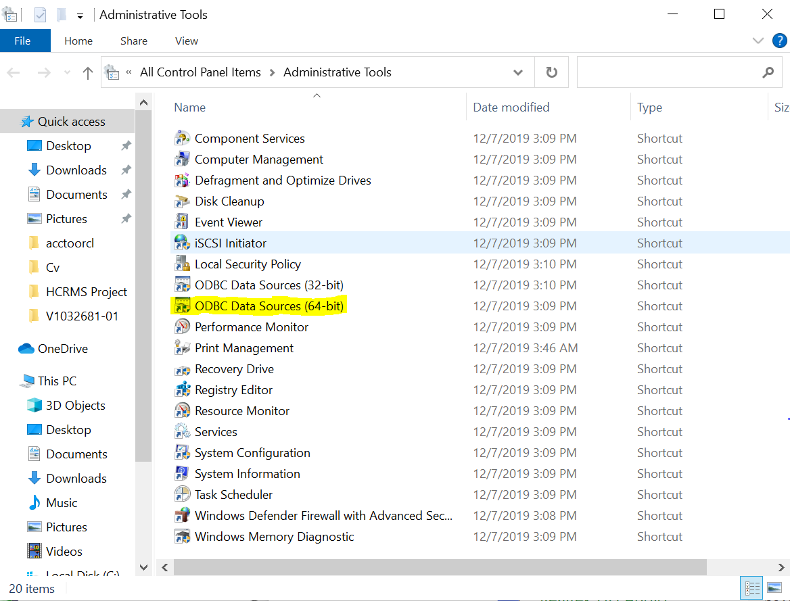Select the Defragment and Optimize Drives icon
Image resolution: width=790 pixels, height=601 pixels.
pos(182,181)
